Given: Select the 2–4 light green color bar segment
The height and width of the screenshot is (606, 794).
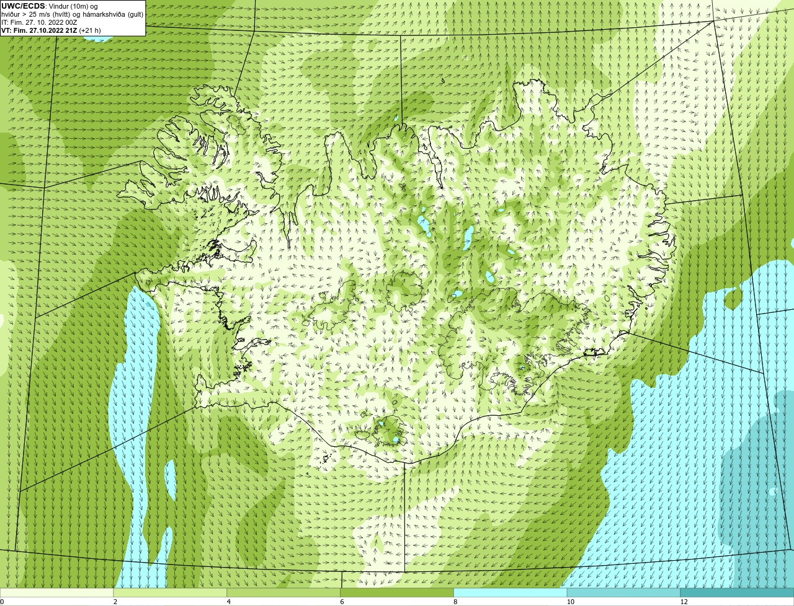Looking at the screenshot, I should click(171, 593).
